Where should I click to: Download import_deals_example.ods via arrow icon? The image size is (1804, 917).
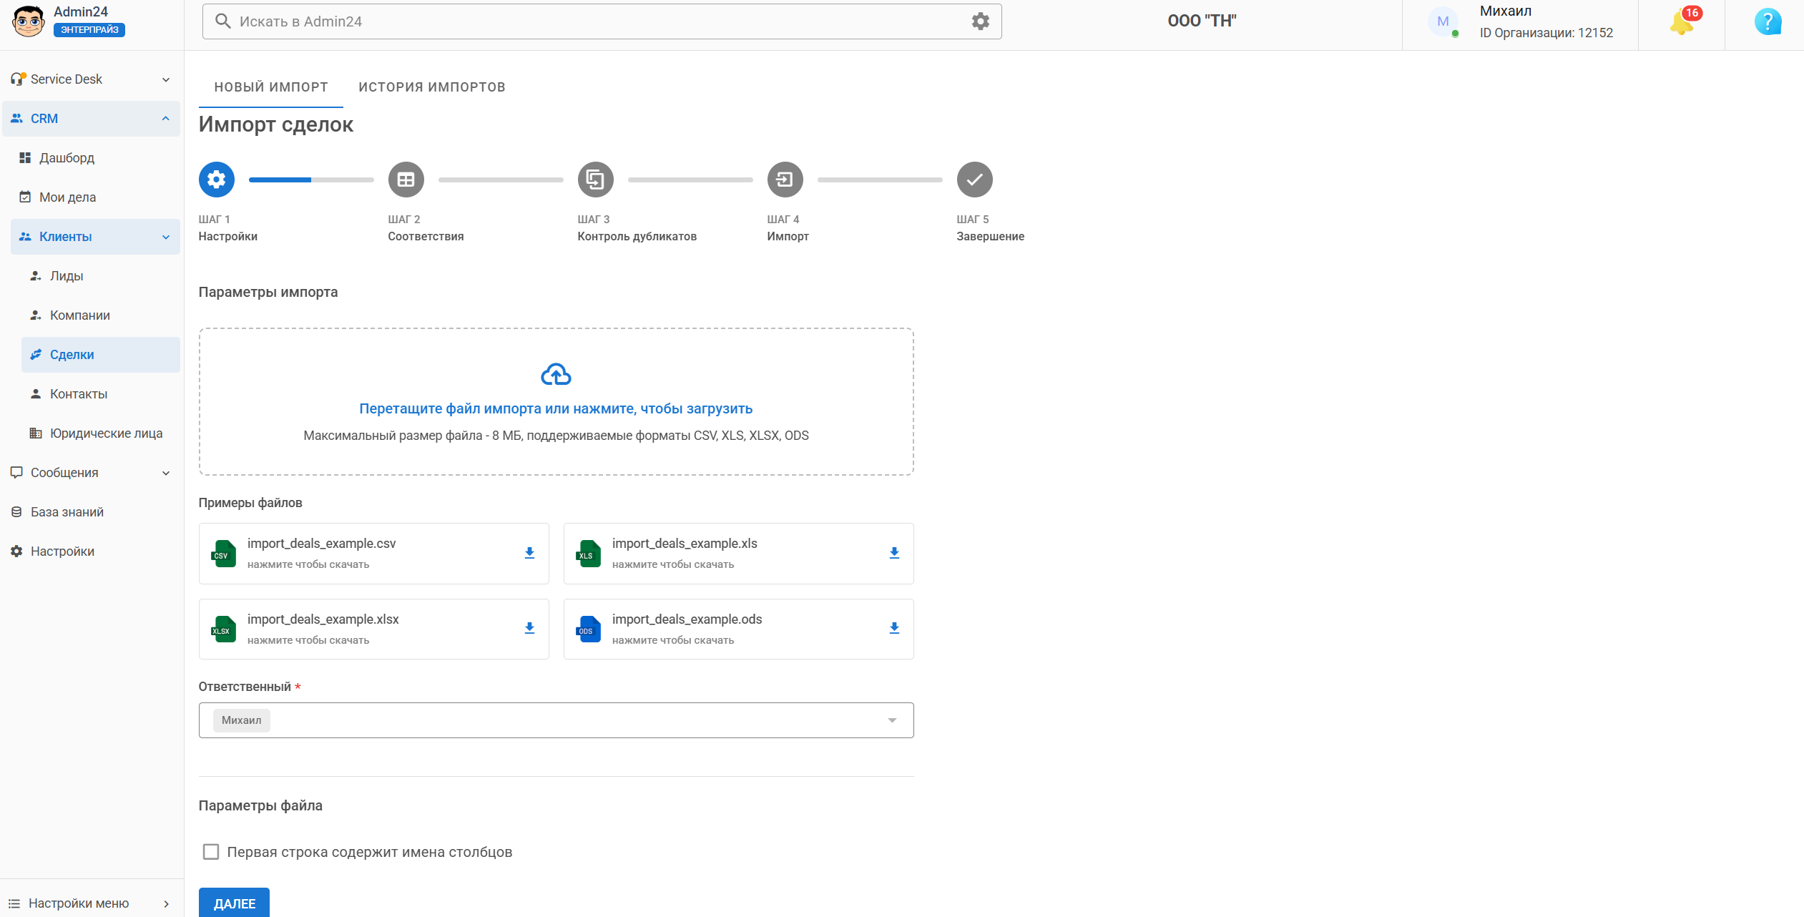894,628
